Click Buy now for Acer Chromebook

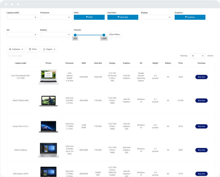(x=201, y=77)
